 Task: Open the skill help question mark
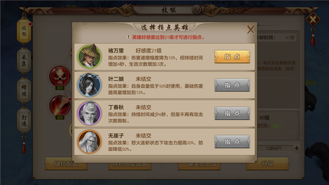[197, 10]
